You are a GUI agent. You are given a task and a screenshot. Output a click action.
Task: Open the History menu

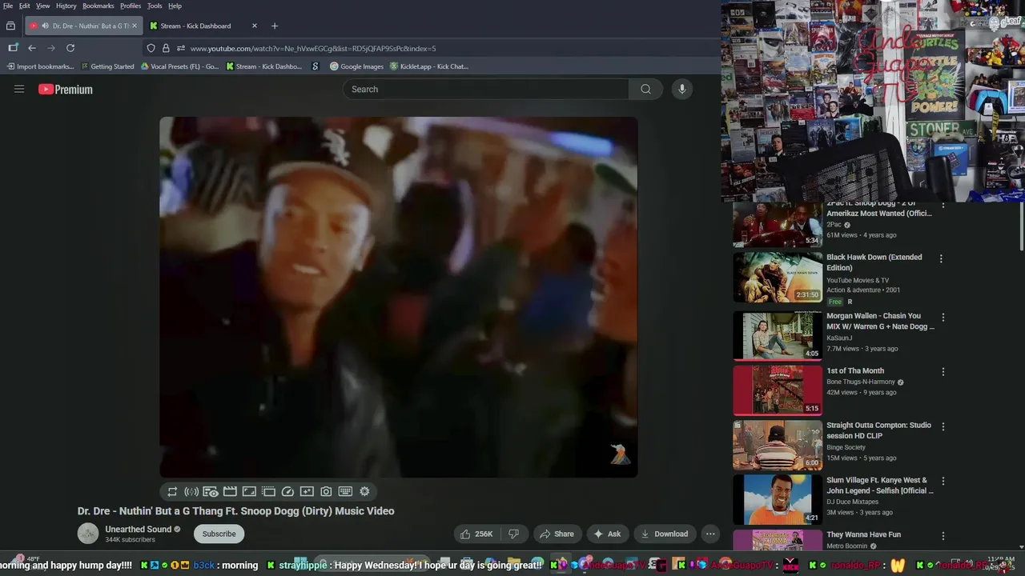[66, 6]
